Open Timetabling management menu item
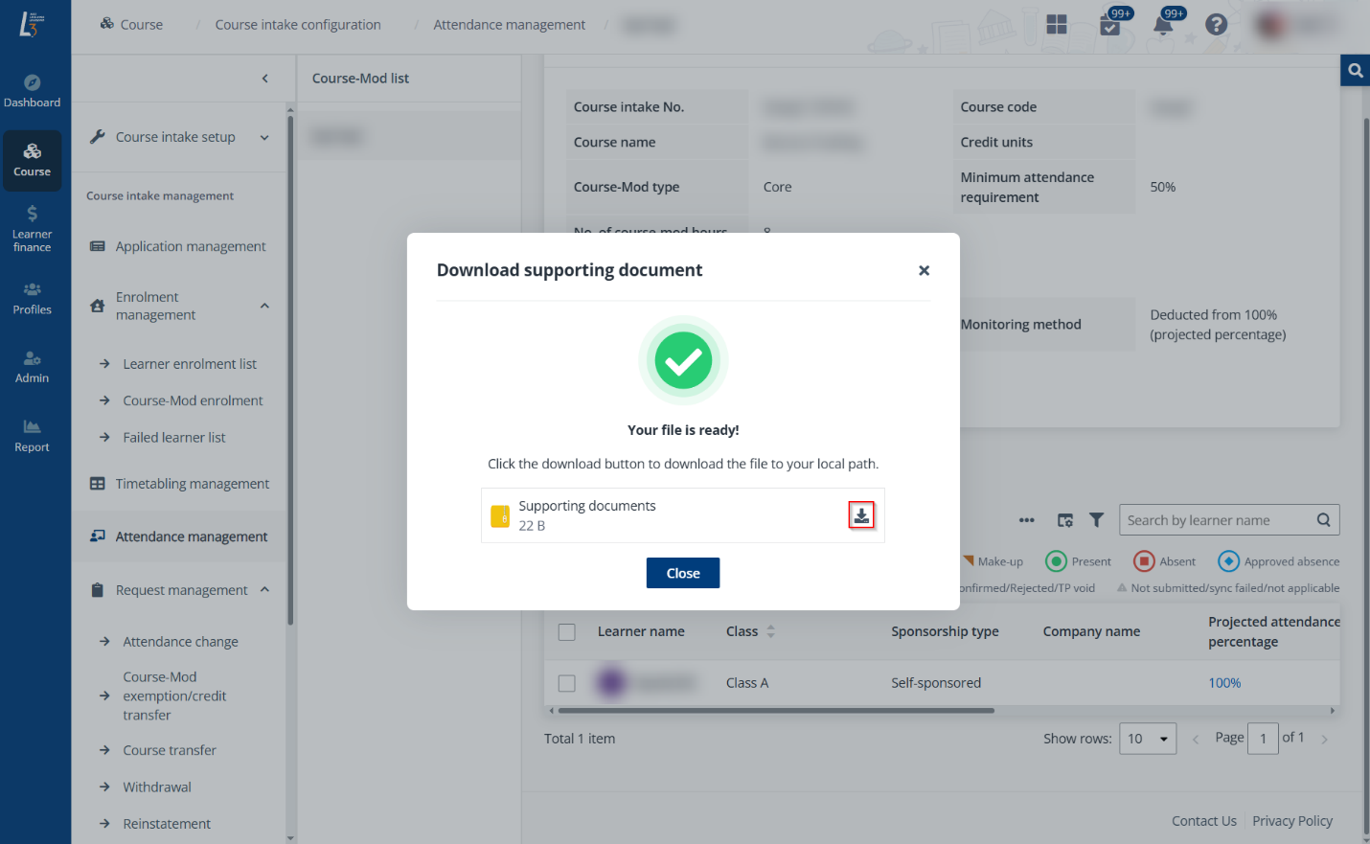The image size is (1370, 844). pos(192,484)
